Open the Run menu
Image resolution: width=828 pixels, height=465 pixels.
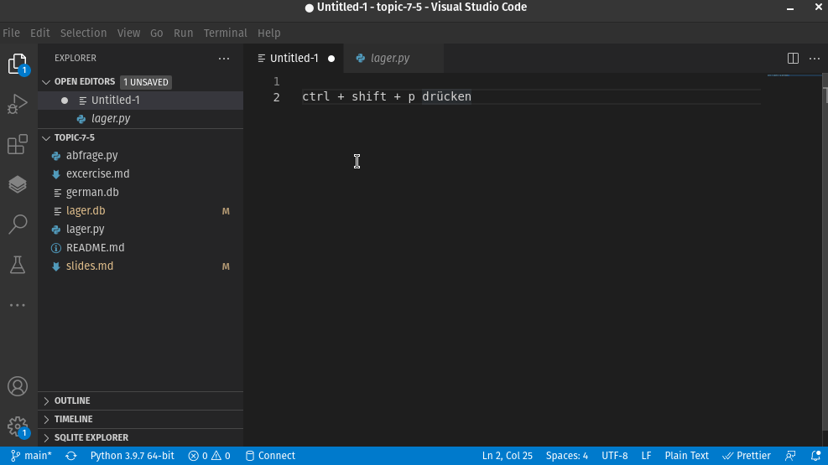tap(183, 33)
